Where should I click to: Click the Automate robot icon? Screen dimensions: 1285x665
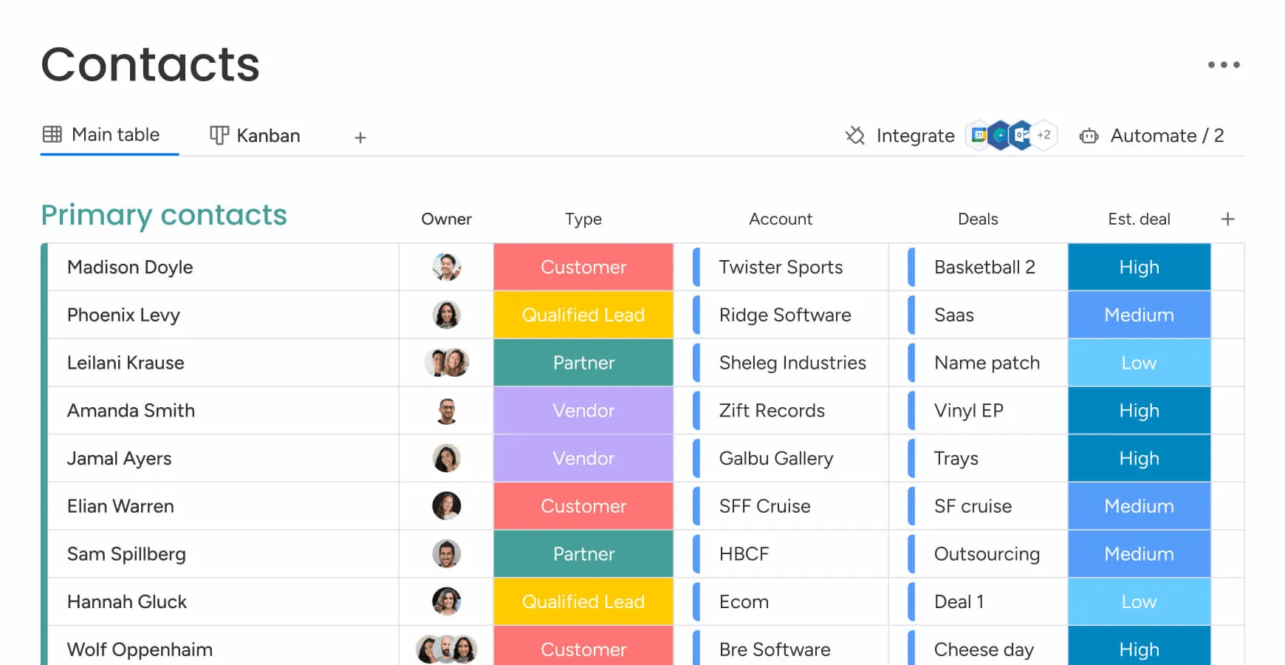[1089, 136]
